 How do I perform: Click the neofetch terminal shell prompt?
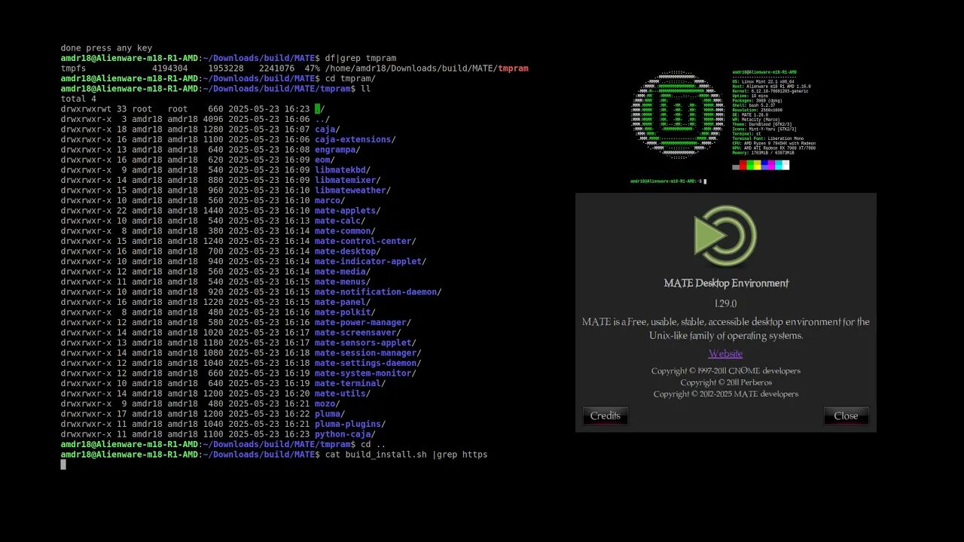coord(668,181)
